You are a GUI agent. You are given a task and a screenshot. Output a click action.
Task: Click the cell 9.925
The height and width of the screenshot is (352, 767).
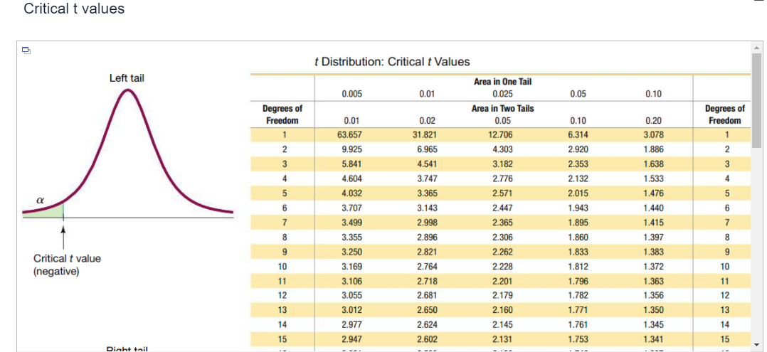[351, 149]
